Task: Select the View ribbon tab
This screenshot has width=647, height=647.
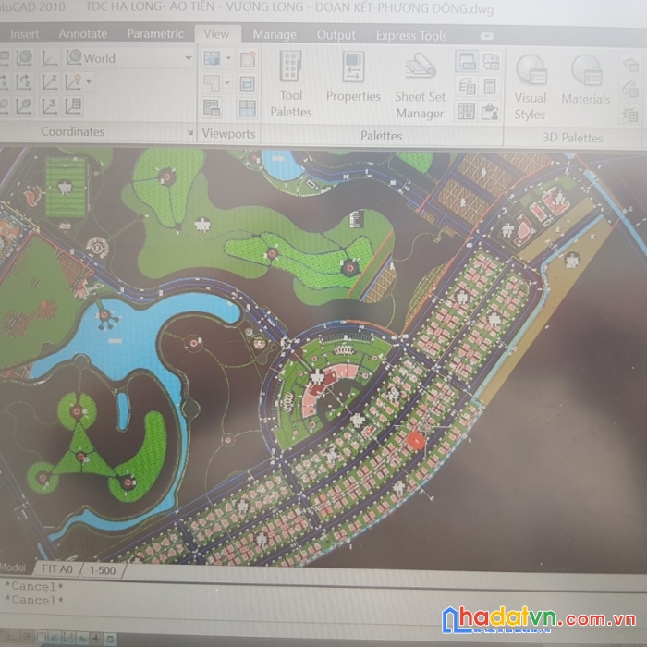Action: click(x=216, y=34)
